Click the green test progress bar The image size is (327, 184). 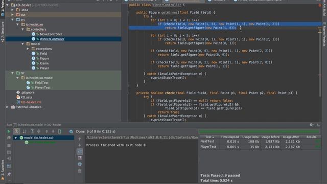pos(259,131)
